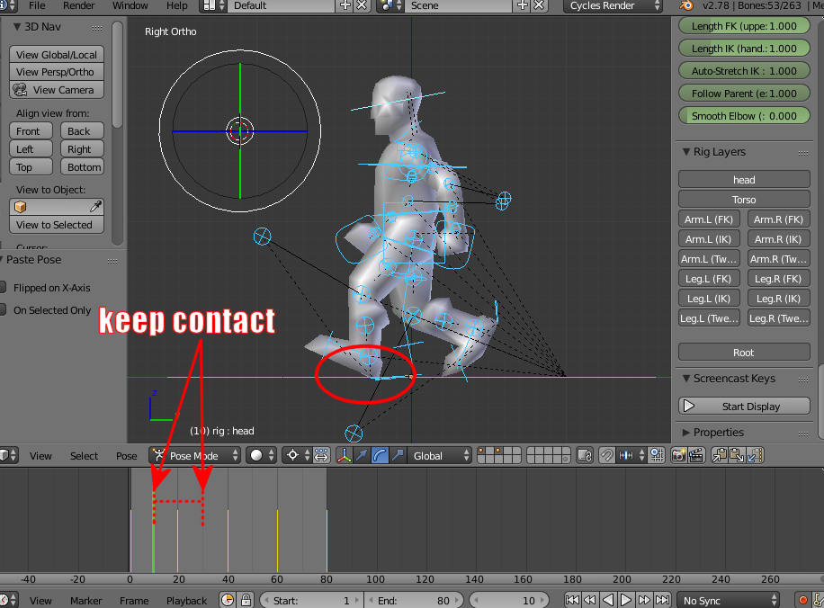Image resolution: width=824 pixels, height=608 pixels.
Task: Open the Pose Mode dropdown
Action: 193,456
